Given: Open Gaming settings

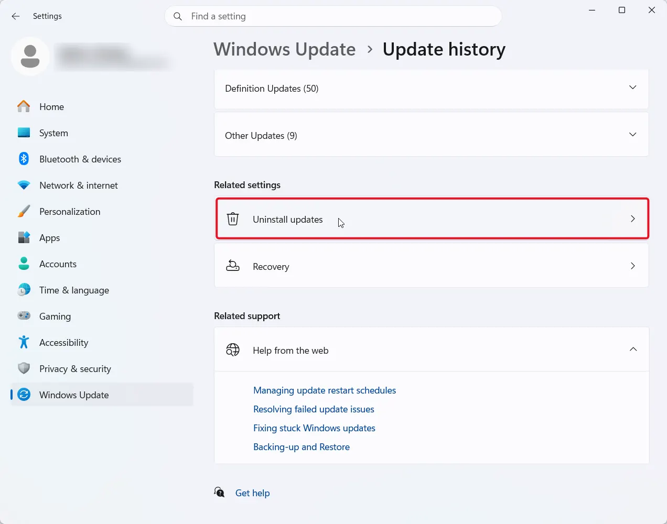Looking at the screenshot, I should coord(102,316).
